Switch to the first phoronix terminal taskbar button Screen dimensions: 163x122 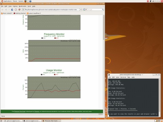pyautogui.click(x=13, y=121)
